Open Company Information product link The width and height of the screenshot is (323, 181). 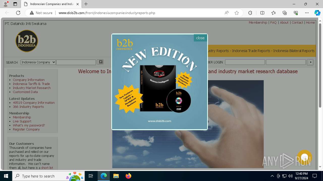[x=29, y=80]
